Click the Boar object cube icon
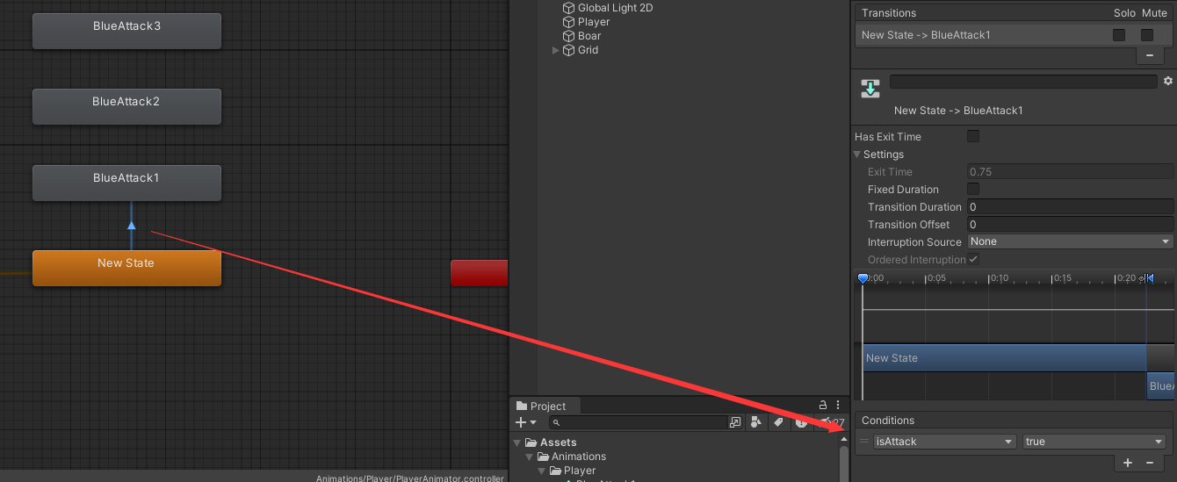 [568, 36]
